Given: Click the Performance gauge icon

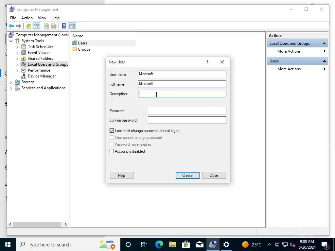Looking at the screenshot, I should (24, 70).
